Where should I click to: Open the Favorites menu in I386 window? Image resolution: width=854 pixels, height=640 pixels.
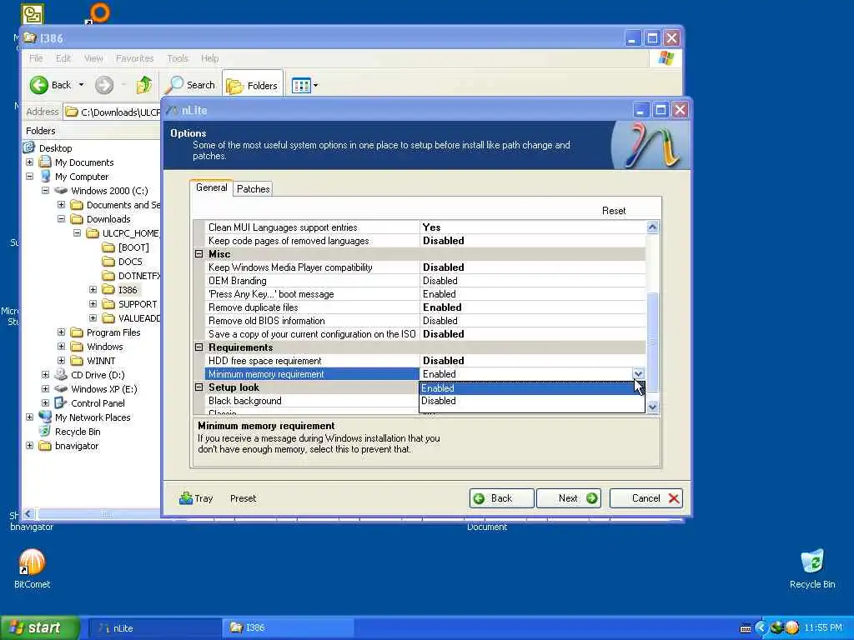(x=134, y=58)
